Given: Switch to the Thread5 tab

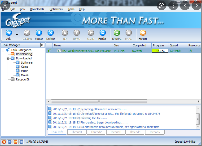Looking at the screenshot, I should 155,132.
